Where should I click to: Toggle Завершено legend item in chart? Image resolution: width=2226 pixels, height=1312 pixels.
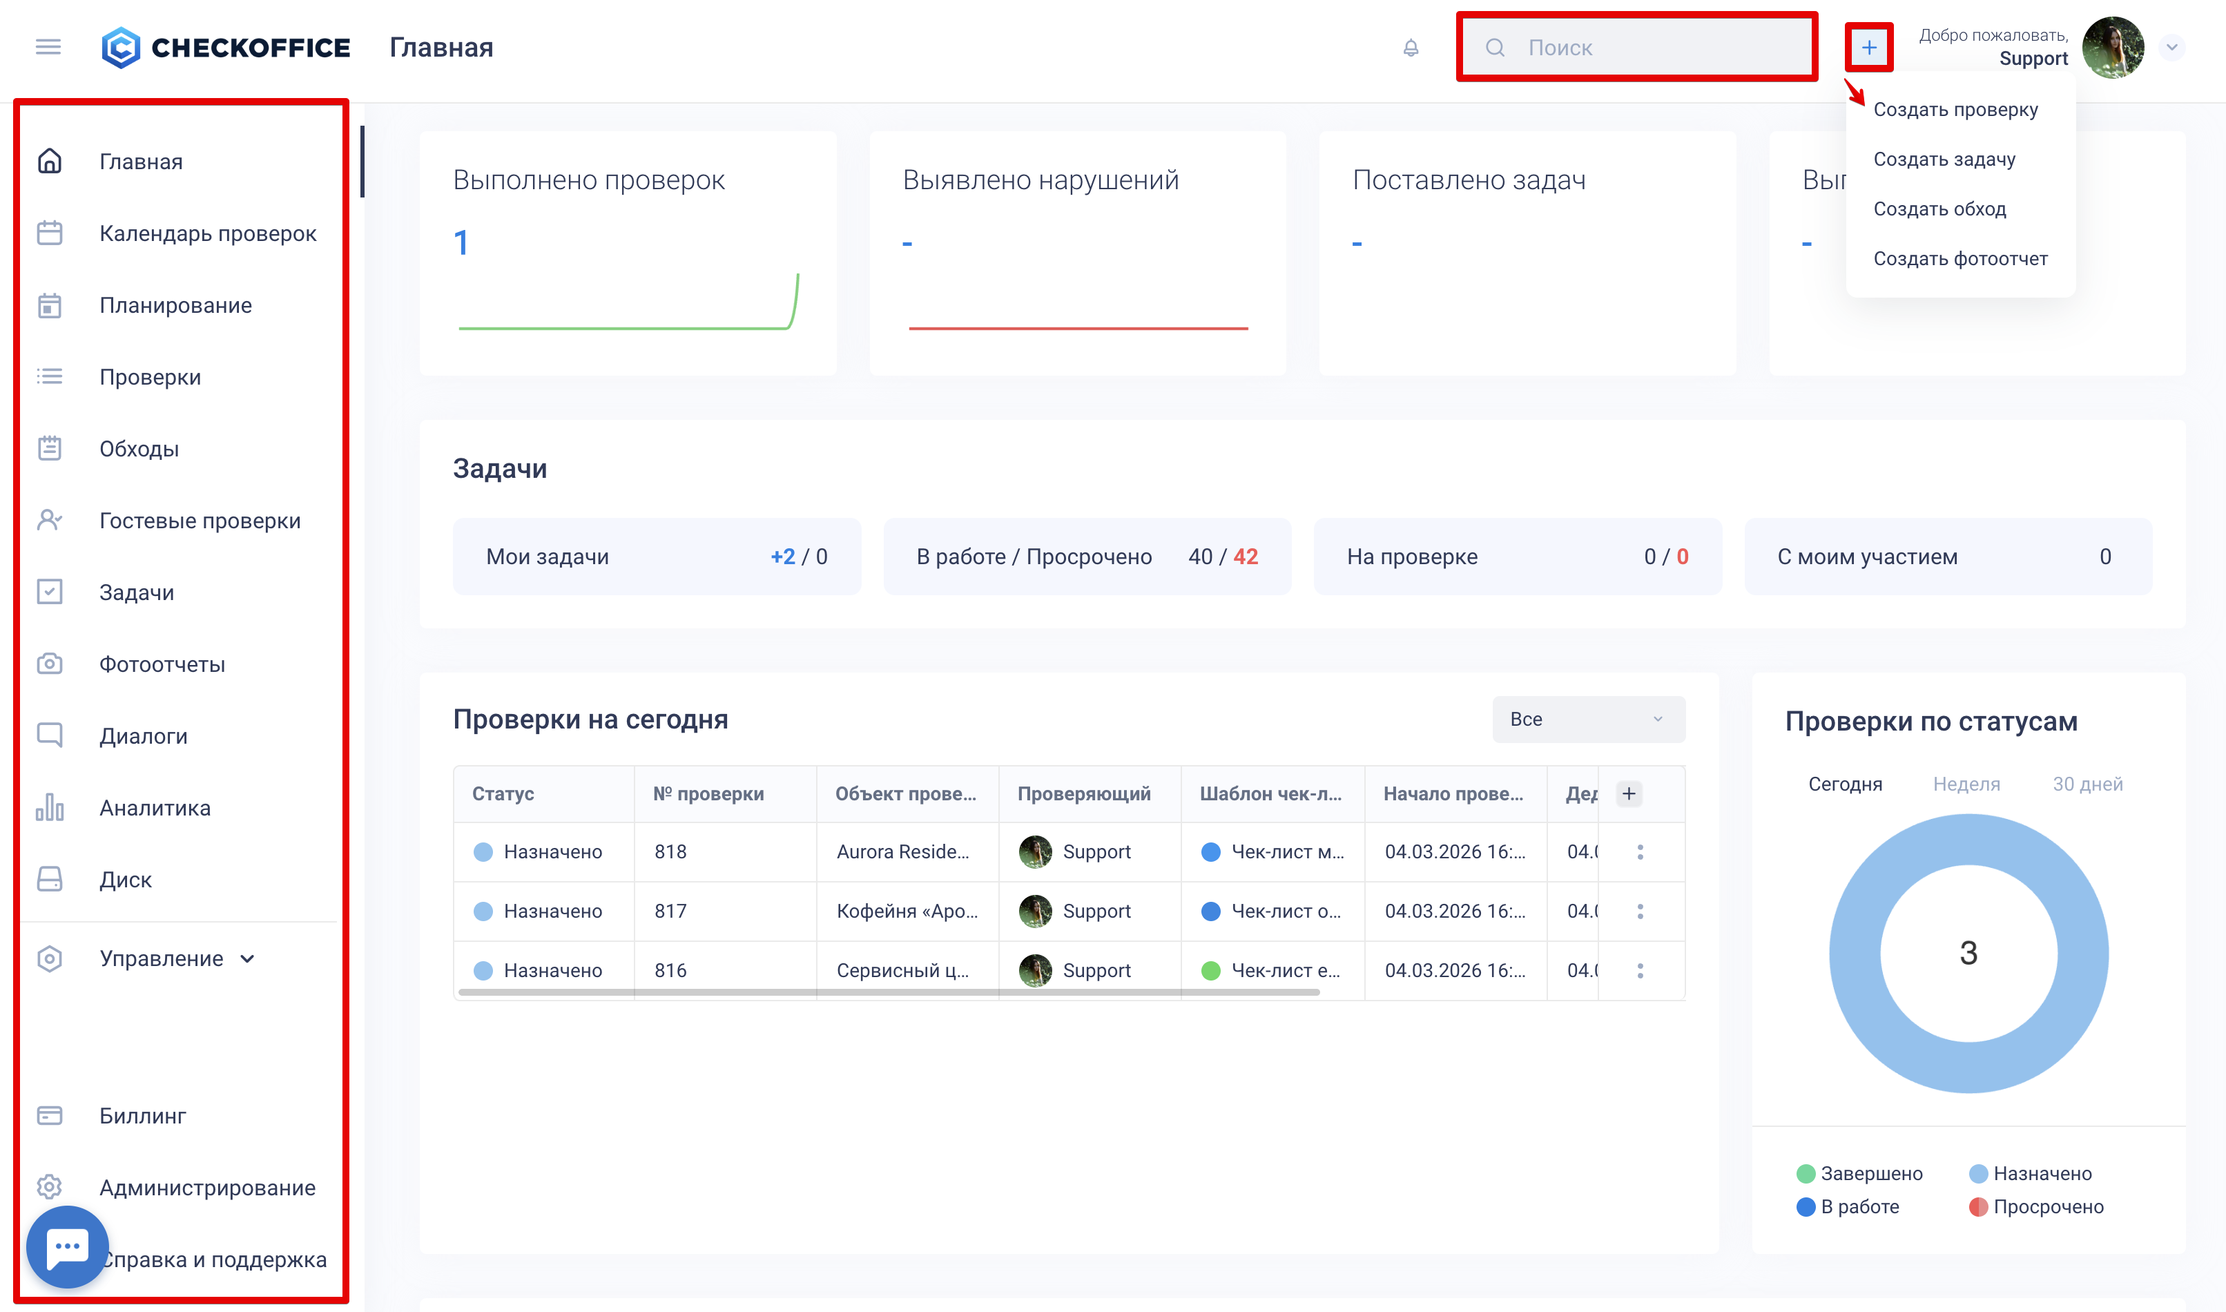point(1859,1173)
